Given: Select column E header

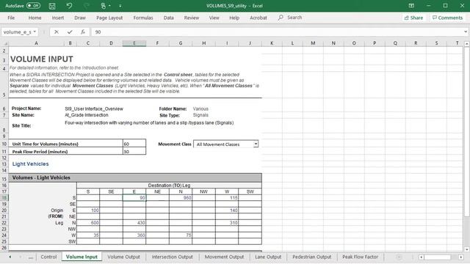Looking at the screenshot, I should pyautogui.click(x=134, y=43).
